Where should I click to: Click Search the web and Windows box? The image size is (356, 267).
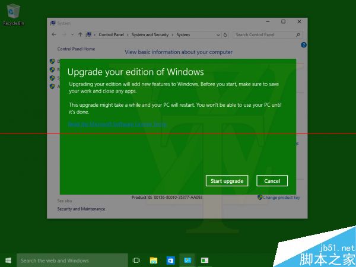pyautogui.click(x=72, y=260)
